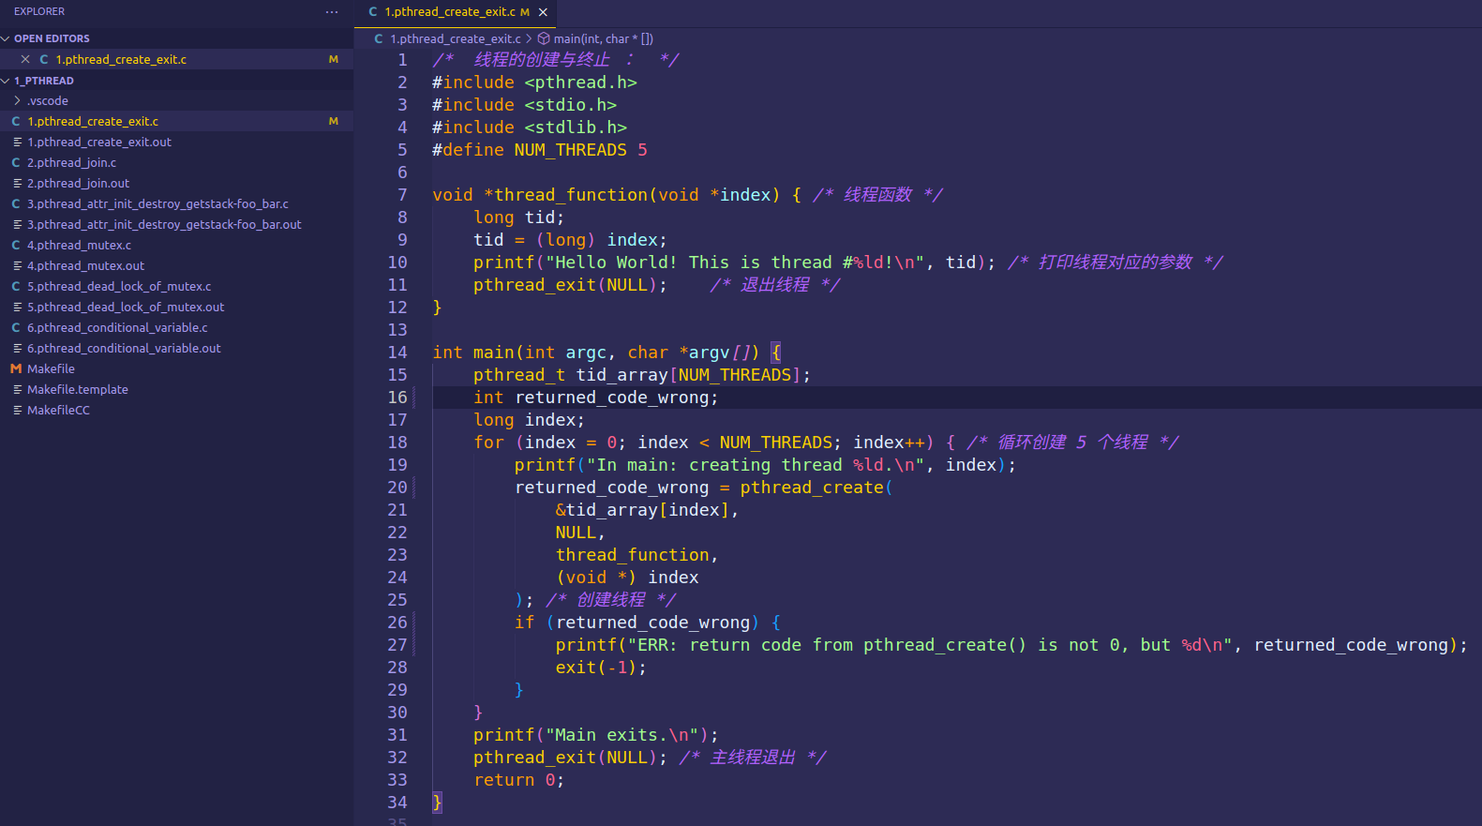
Task: Close the 1.pthread_create_exit.c editor tab
Action: pyautogui.click(x=543, y=12)
